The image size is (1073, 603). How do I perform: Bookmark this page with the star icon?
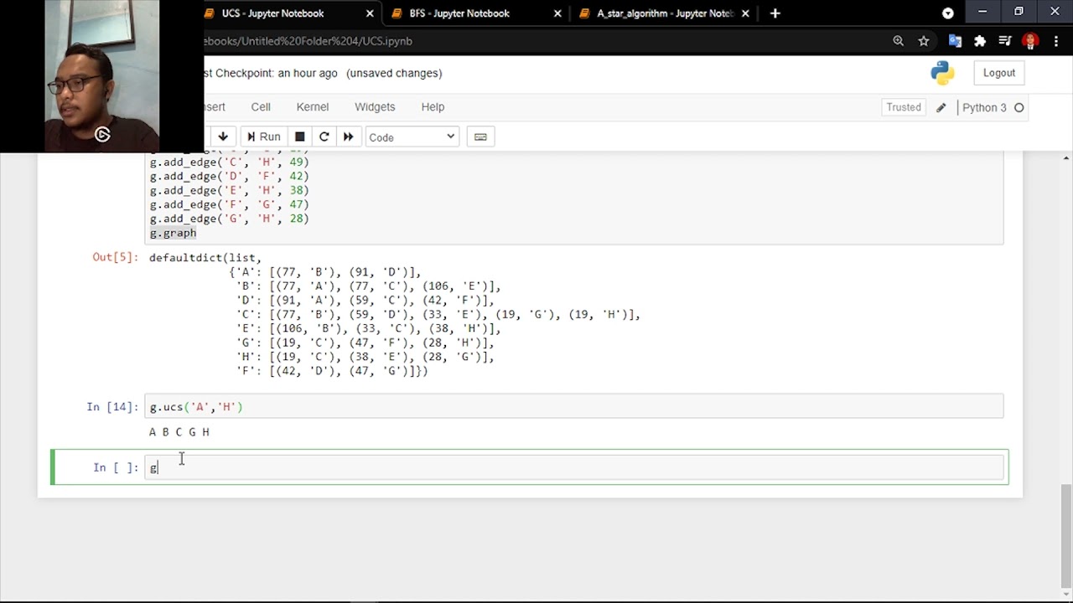[923, 41]
